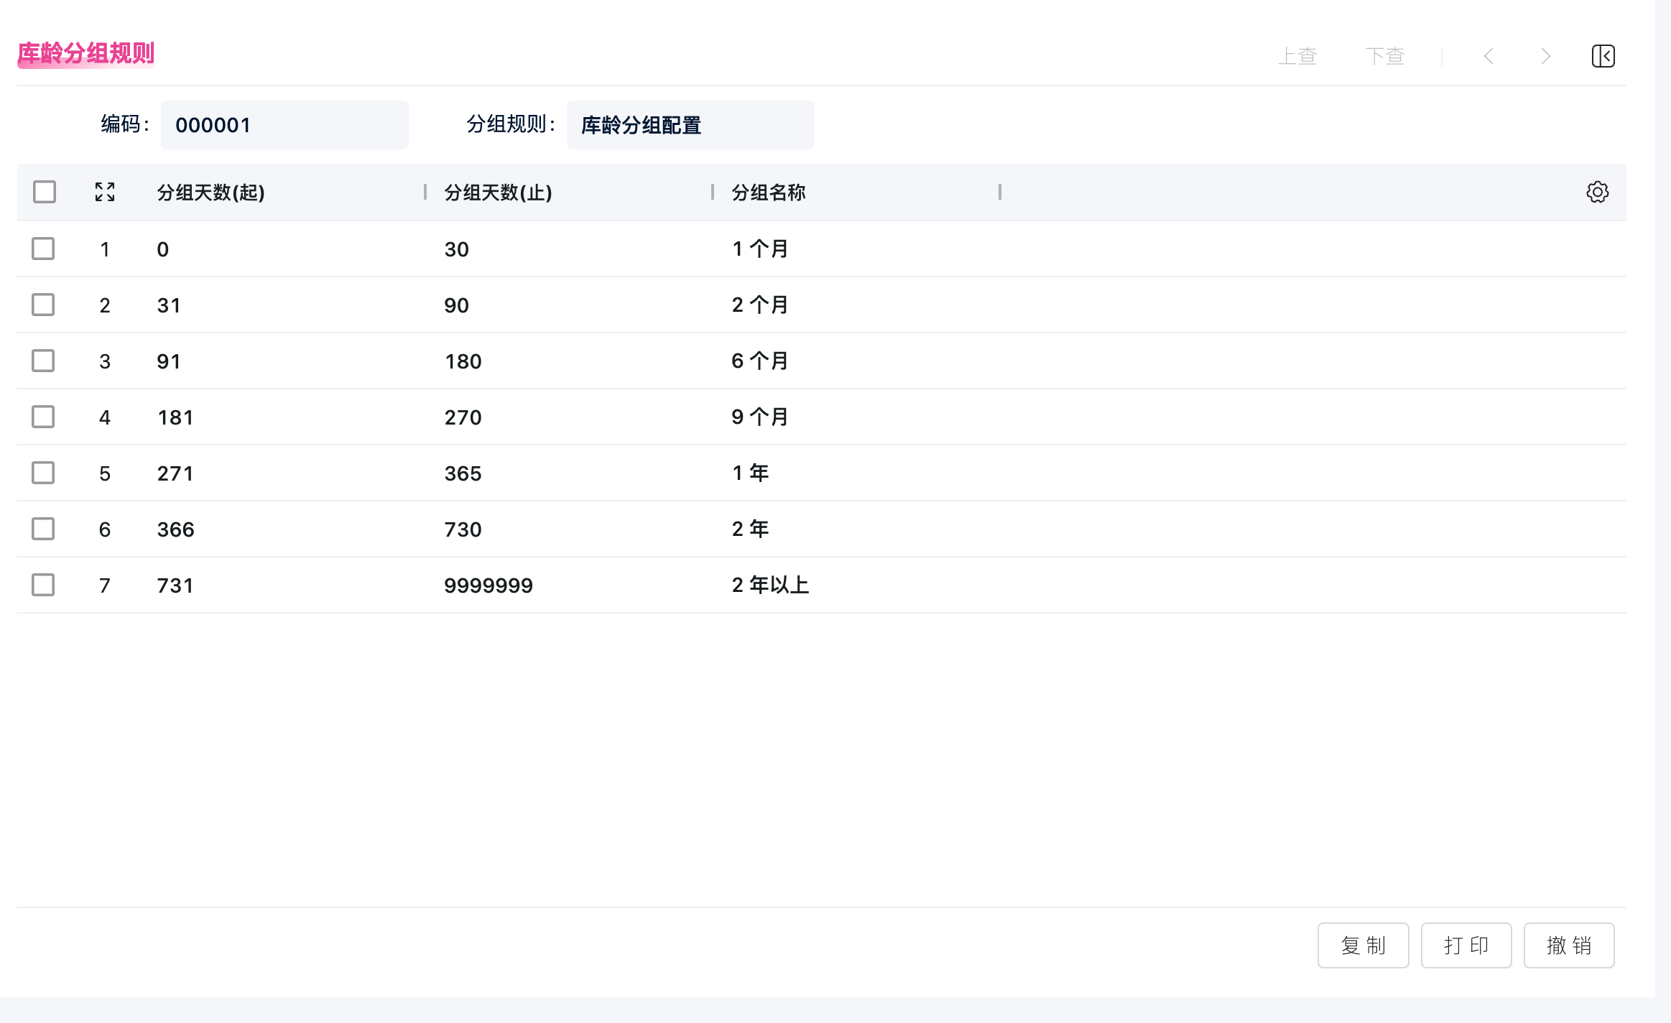The height and width of the screenshot is (1023, 1671).
Task: Go to next record arrow
Action: point(1545,56)
